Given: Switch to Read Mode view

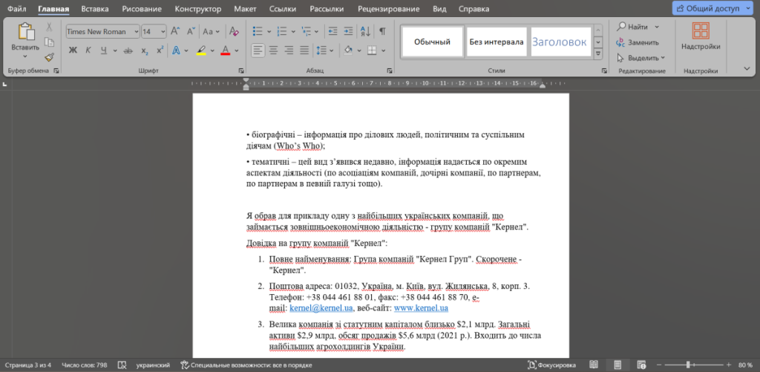Looking at the screenshot, I should point(594,365).
